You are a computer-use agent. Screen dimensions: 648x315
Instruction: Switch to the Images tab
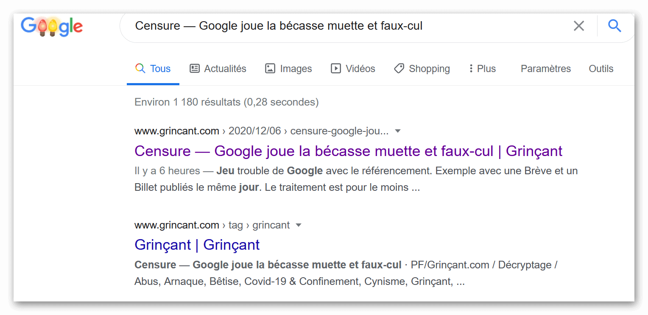click(x=288, y=69)
